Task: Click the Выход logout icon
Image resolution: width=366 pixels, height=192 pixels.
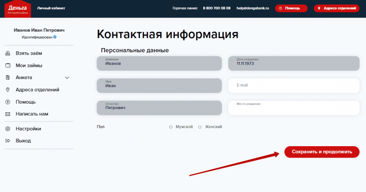Action: [8, 141]
